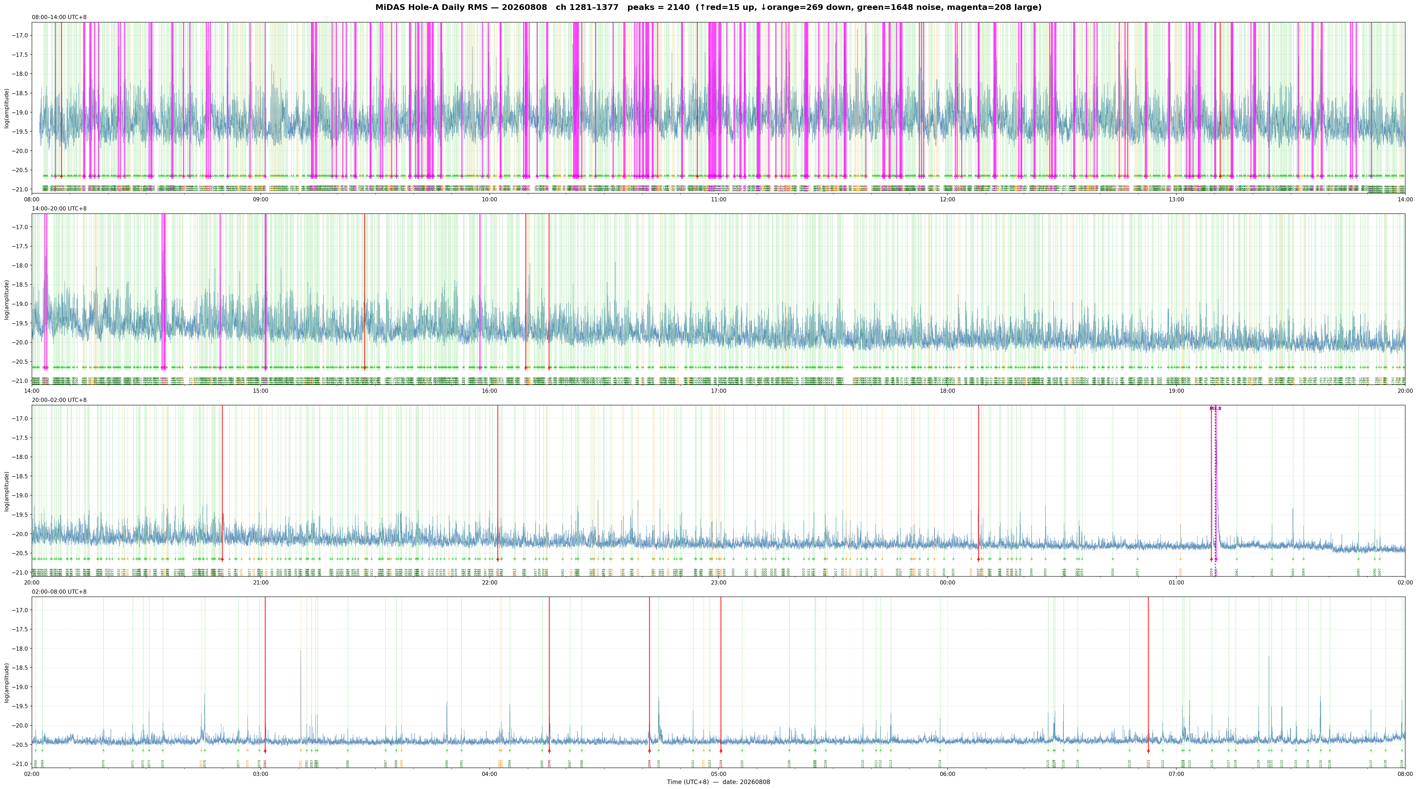Image resolution: width=1417 pixels, height=789 pixels.
Task: Select the '14:00–20:00 UTC+8' panel title
Action: click(59, 208)
